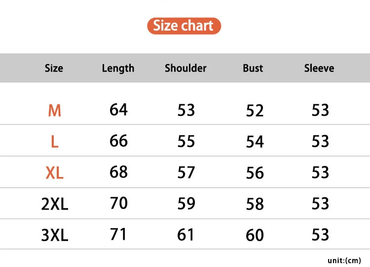Click bust value 60 in 3XL row
Image resolution: width=370 pixels, height=267 pixels.
point(255,235)
